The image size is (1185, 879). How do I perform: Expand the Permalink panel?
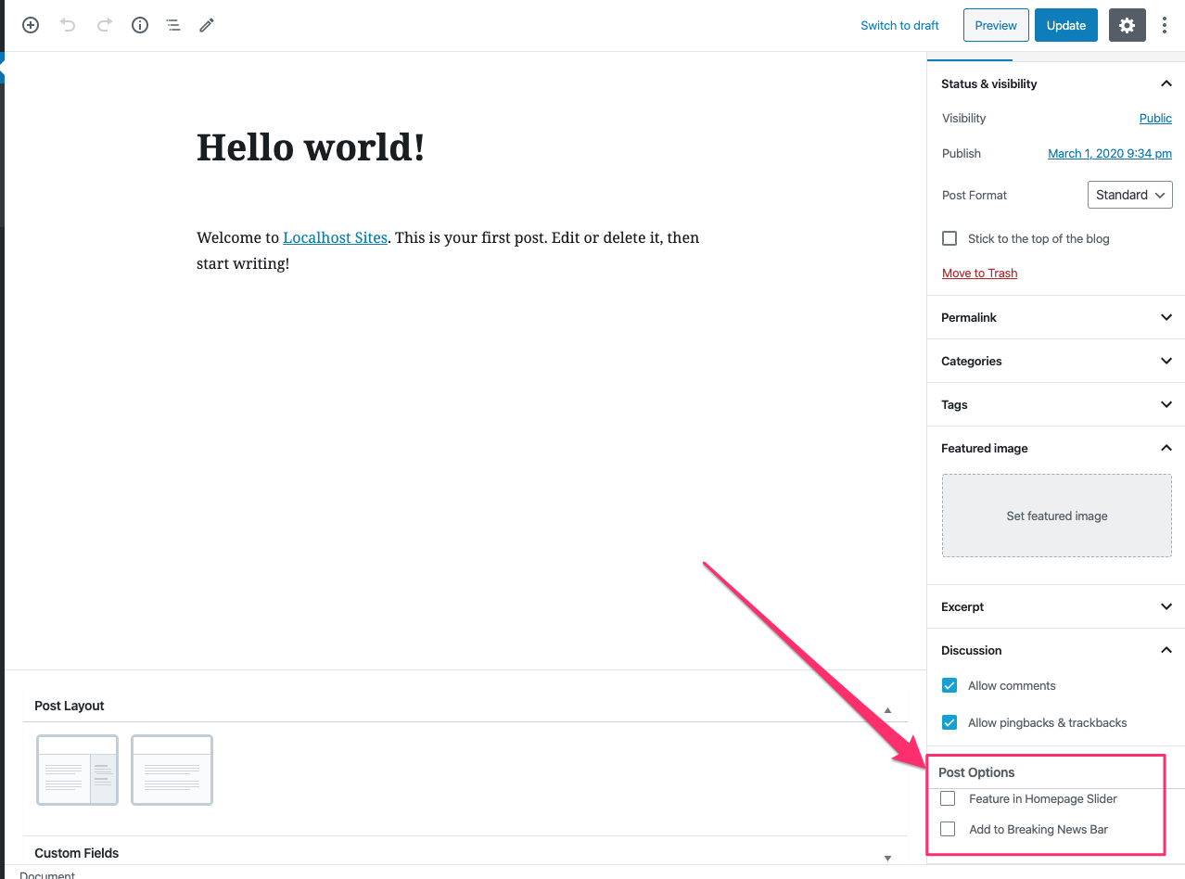[x=1056, y=317]
